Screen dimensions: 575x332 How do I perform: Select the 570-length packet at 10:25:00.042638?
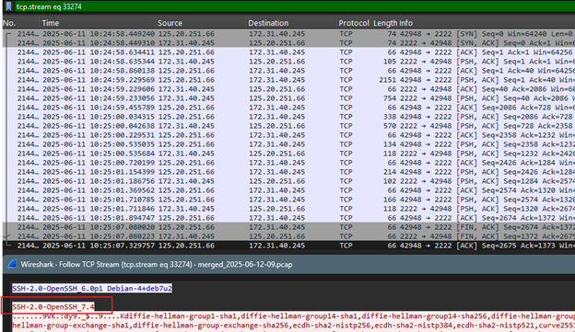(x=288, y=126)
